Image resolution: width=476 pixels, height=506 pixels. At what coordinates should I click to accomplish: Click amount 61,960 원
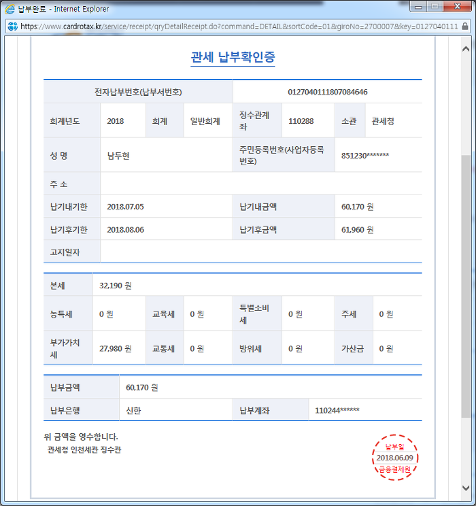(357, 230)
